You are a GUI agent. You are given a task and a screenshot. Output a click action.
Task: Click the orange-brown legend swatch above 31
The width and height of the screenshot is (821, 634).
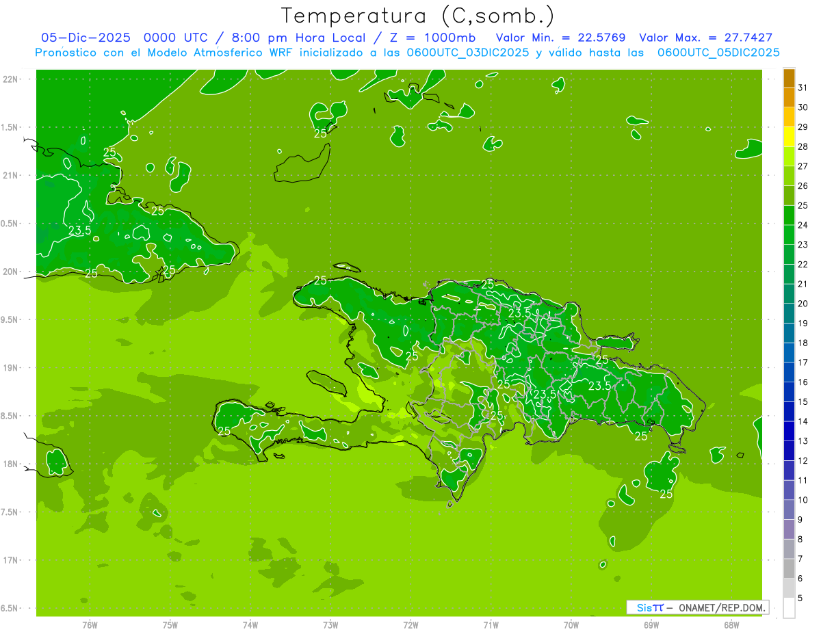[789, 79]
